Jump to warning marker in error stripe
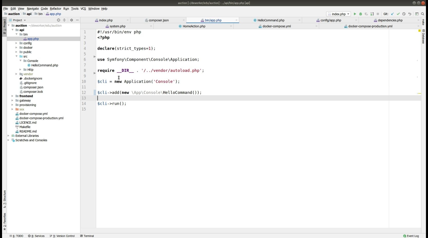The image size is (428, 238). tap(420, 94)
